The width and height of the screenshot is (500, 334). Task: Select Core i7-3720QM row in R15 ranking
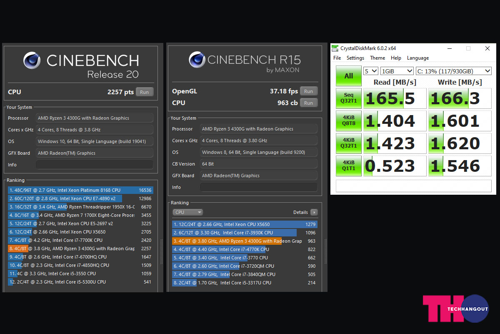point(245,266)
